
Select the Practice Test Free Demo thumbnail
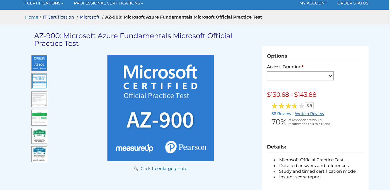click(x=39, y=81)
